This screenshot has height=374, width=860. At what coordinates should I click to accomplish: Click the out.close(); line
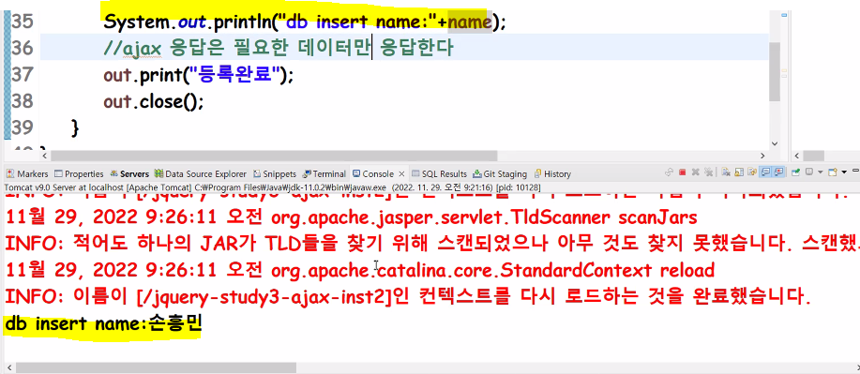[154, 101]
